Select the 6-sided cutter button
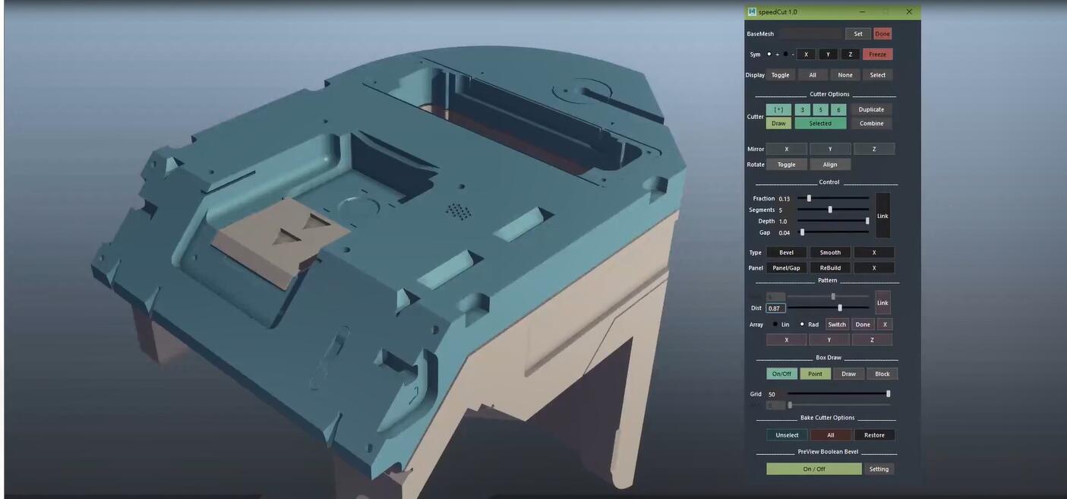 [838, 109]
